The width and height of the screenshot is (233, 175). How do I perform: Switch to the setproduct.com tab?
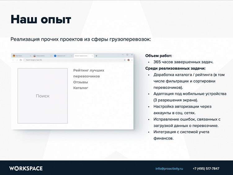[x=63, y=56]
